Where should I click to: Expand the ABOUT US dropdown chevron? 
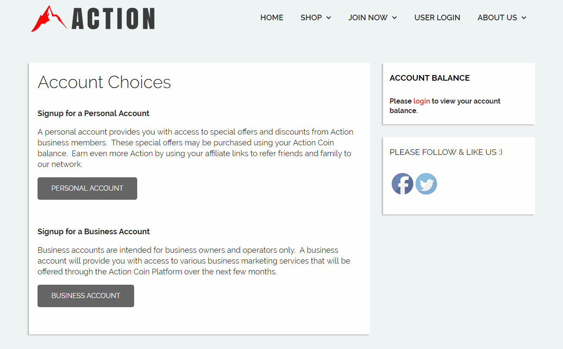pyautogui.click(x=524, y=18)
